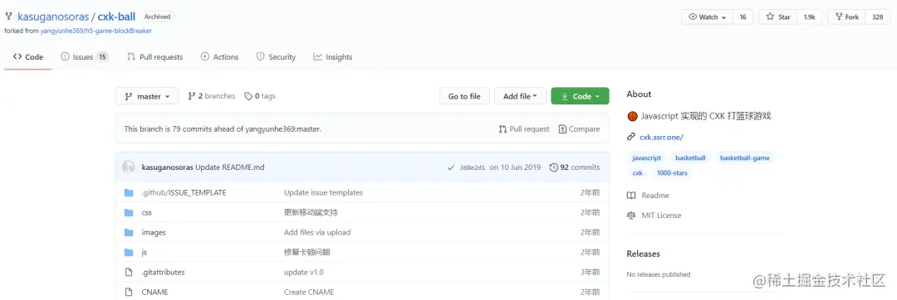Expand the Add file dropdown

click(520, 96)
